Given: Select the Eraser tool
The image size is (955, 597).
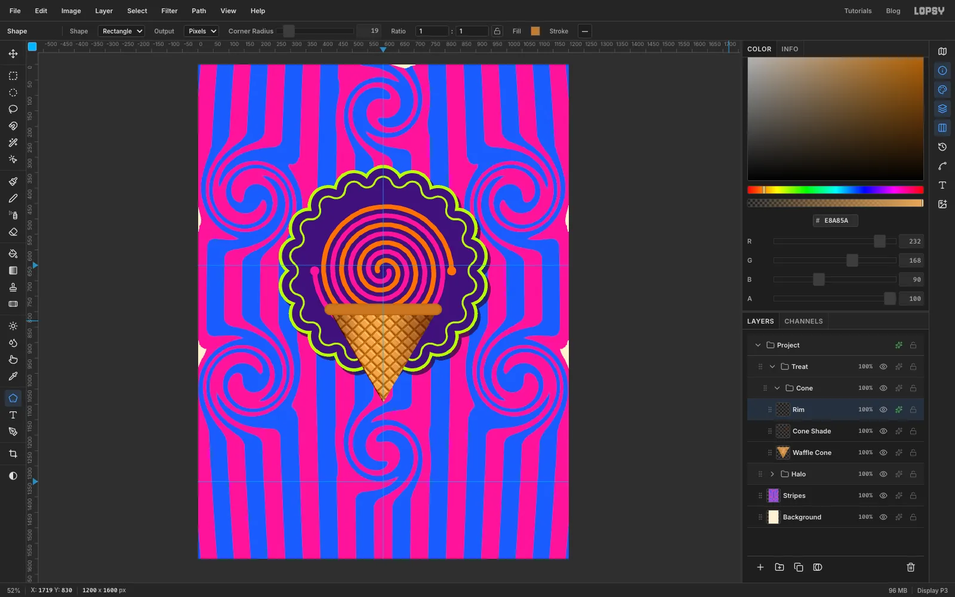Looking at the screenshot, I should [x=13, y=232].
